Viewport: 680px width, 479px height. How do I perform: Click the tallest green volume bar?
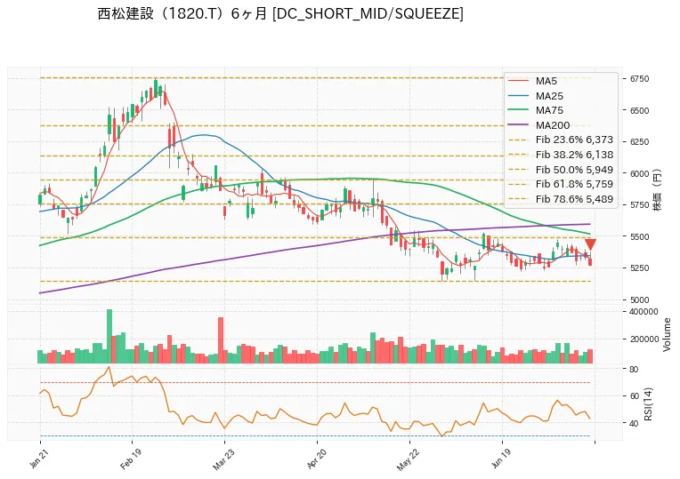coord(109,336)
